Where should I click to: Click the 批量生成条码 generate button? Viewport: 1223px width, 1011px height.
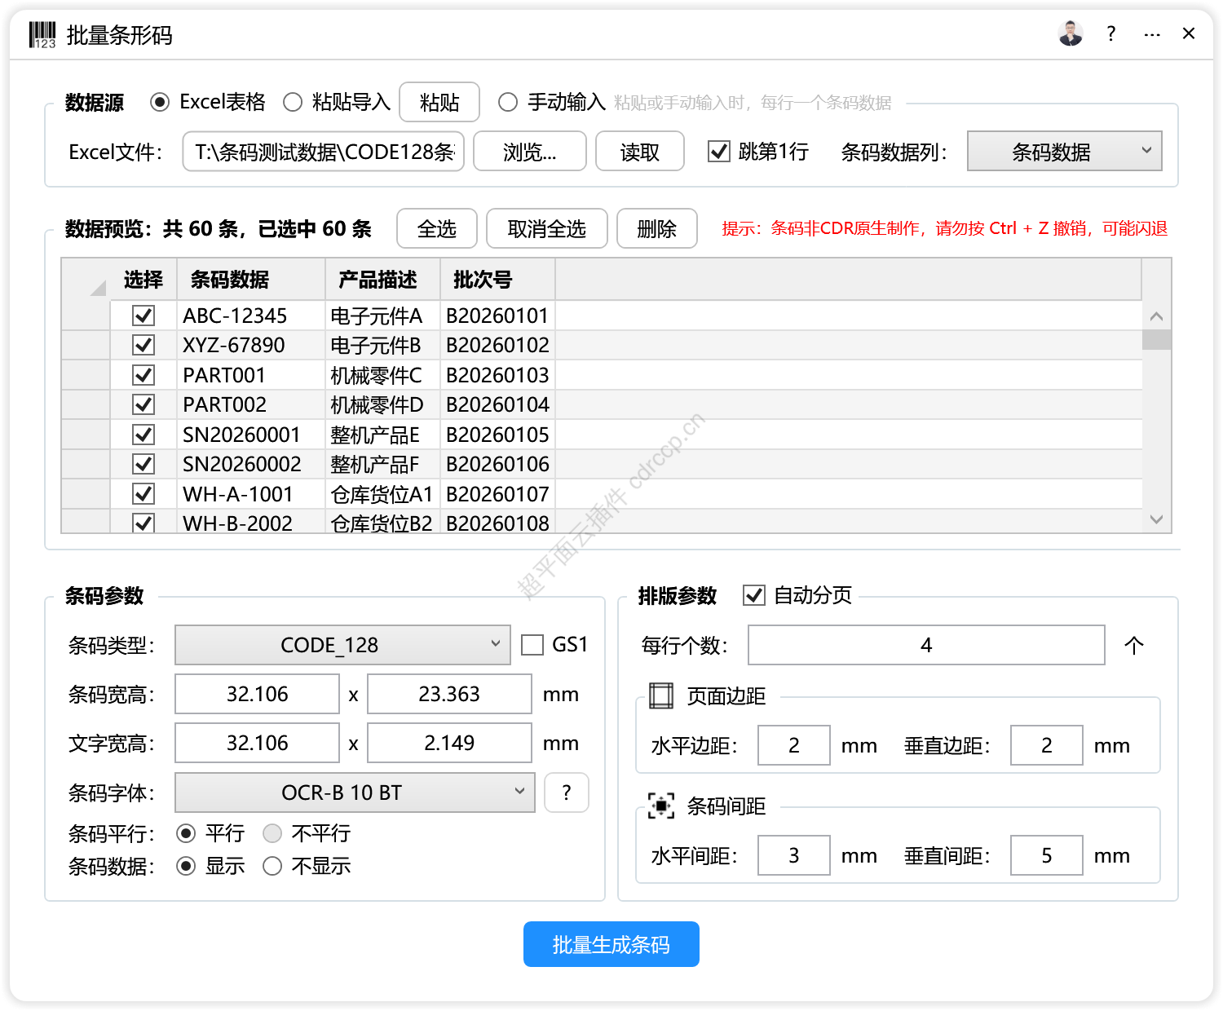click(611, 944)
